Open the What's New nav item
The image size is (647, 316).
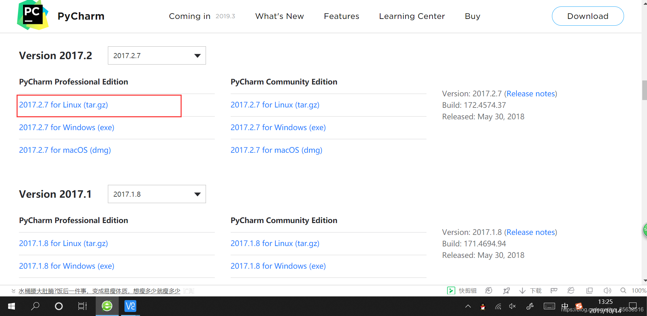(x=279, y=16)
